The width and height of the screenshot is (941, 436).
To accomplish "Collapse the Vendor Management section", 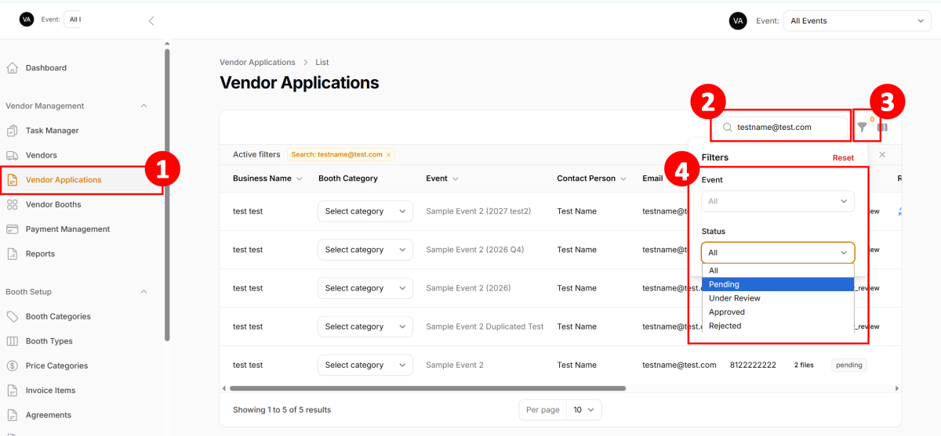I will click(144, 106).
